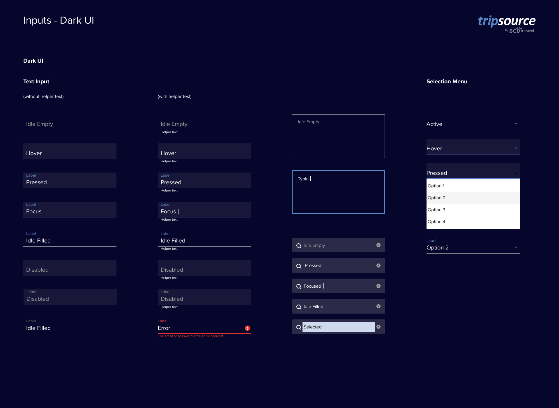559x408 pixels.
Task: Click the red error alert icon
Action: click(x=247, y=328)
